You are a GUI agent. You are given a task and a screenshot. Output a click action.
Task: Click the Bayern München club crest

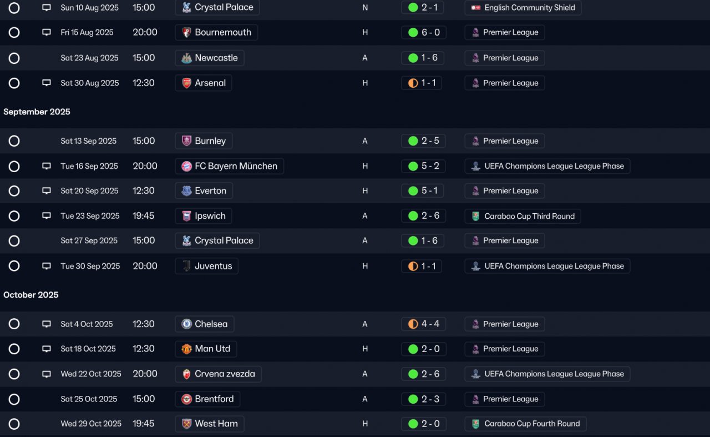point(187,166)
